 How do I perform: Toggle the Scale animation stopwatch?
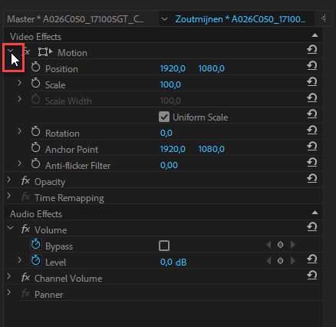35,83
